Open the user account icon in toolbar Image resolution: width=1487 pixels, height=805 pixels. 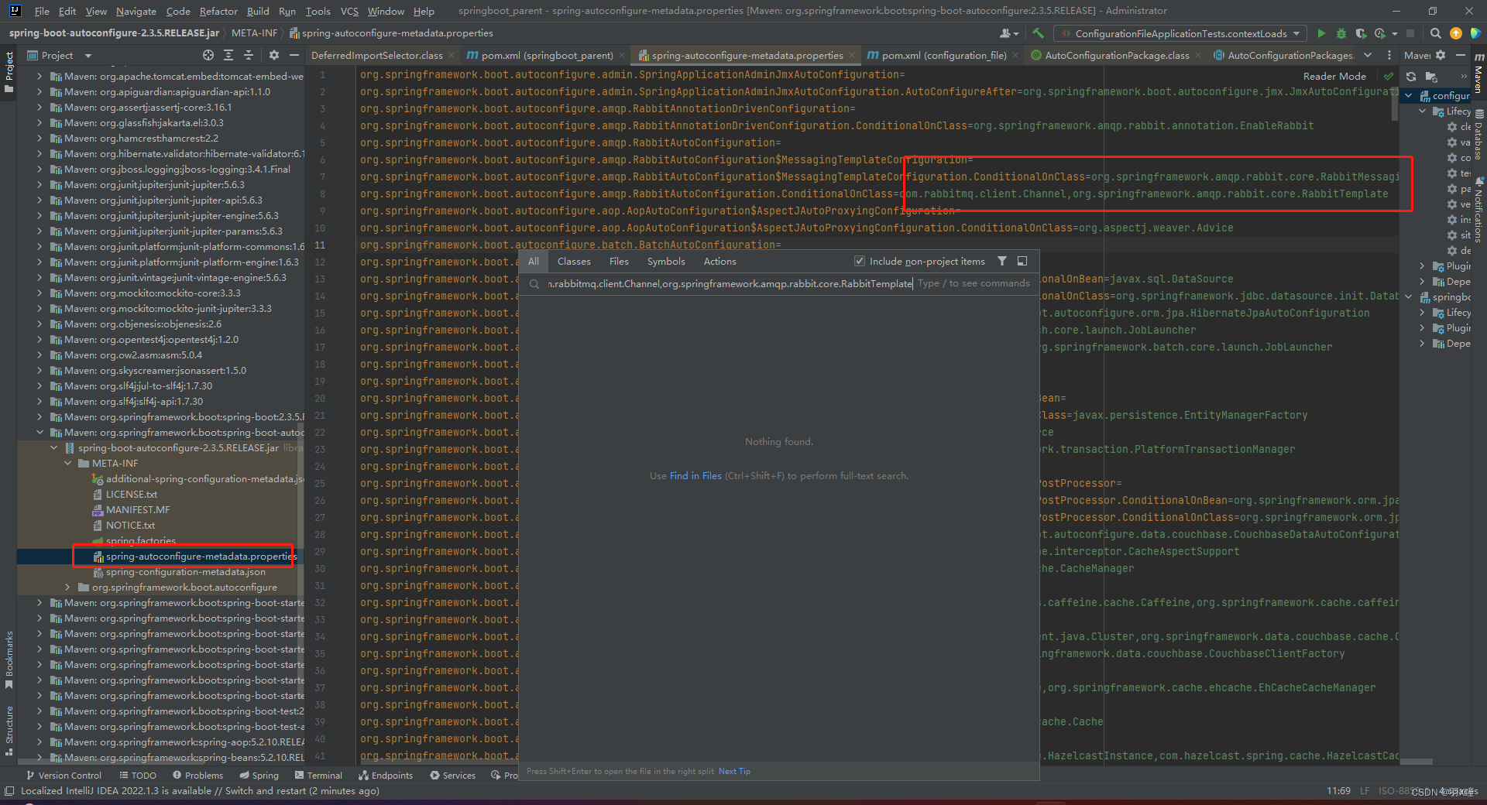click(1008, 33)
